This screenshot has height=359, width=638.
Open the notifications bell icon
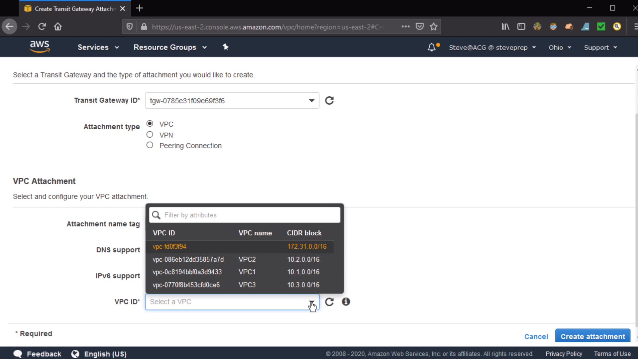431,48
